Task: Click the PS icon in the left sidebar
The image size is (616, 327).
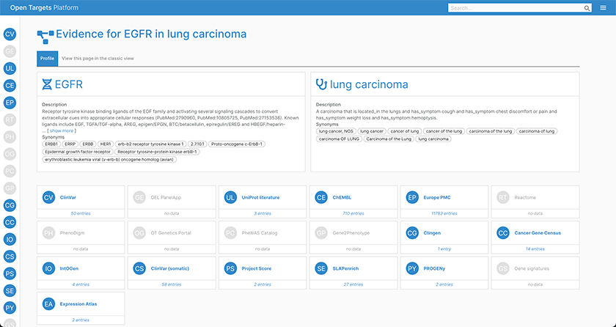Action: (x=10, y=273)
